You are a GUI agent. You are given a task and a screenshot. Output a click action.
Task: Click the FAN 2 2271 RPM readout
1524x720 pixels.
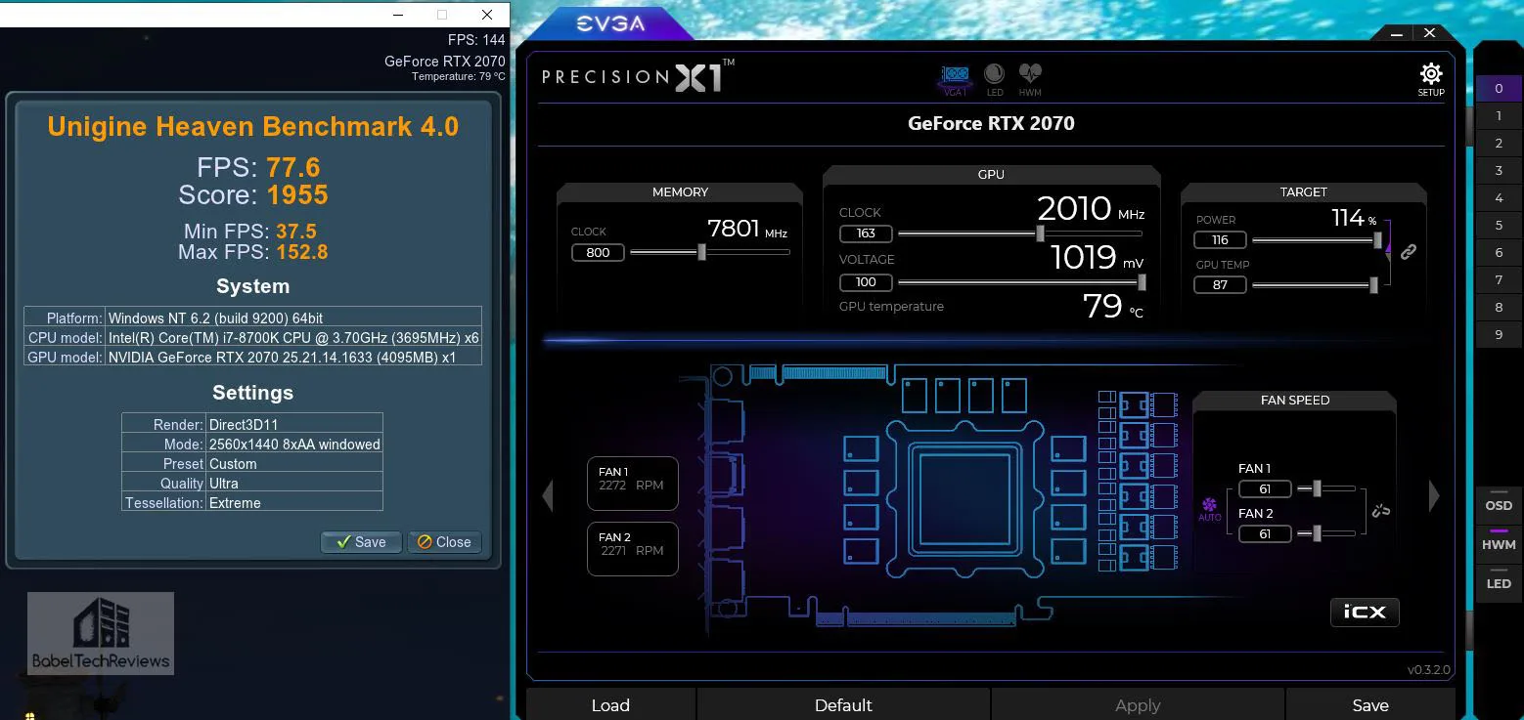point(632,549)
